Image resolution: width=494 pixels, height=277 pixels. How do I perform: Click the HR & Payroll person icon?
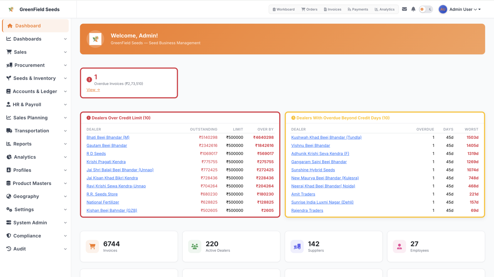pyautogui.click(x=8, y=104)
